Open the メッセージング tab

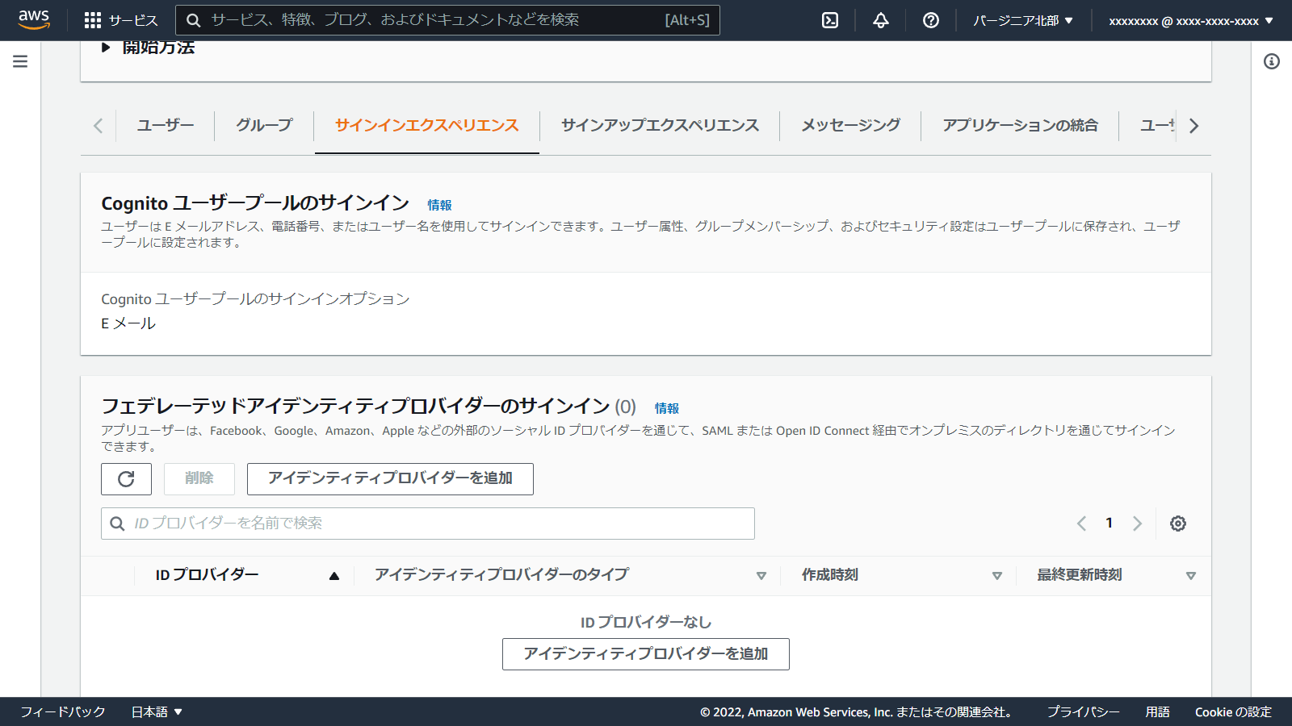(849, 125)
